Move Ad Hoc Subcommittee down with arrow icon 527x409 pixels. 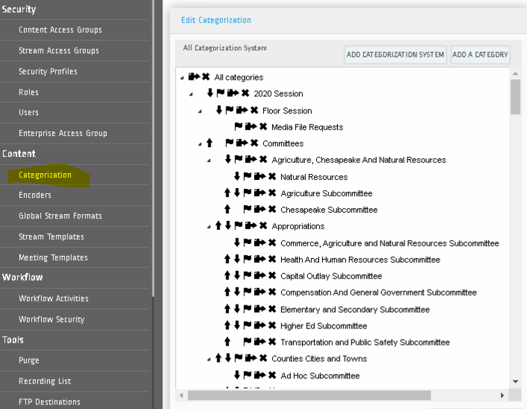pyautogui.click(x=237, y=375)
